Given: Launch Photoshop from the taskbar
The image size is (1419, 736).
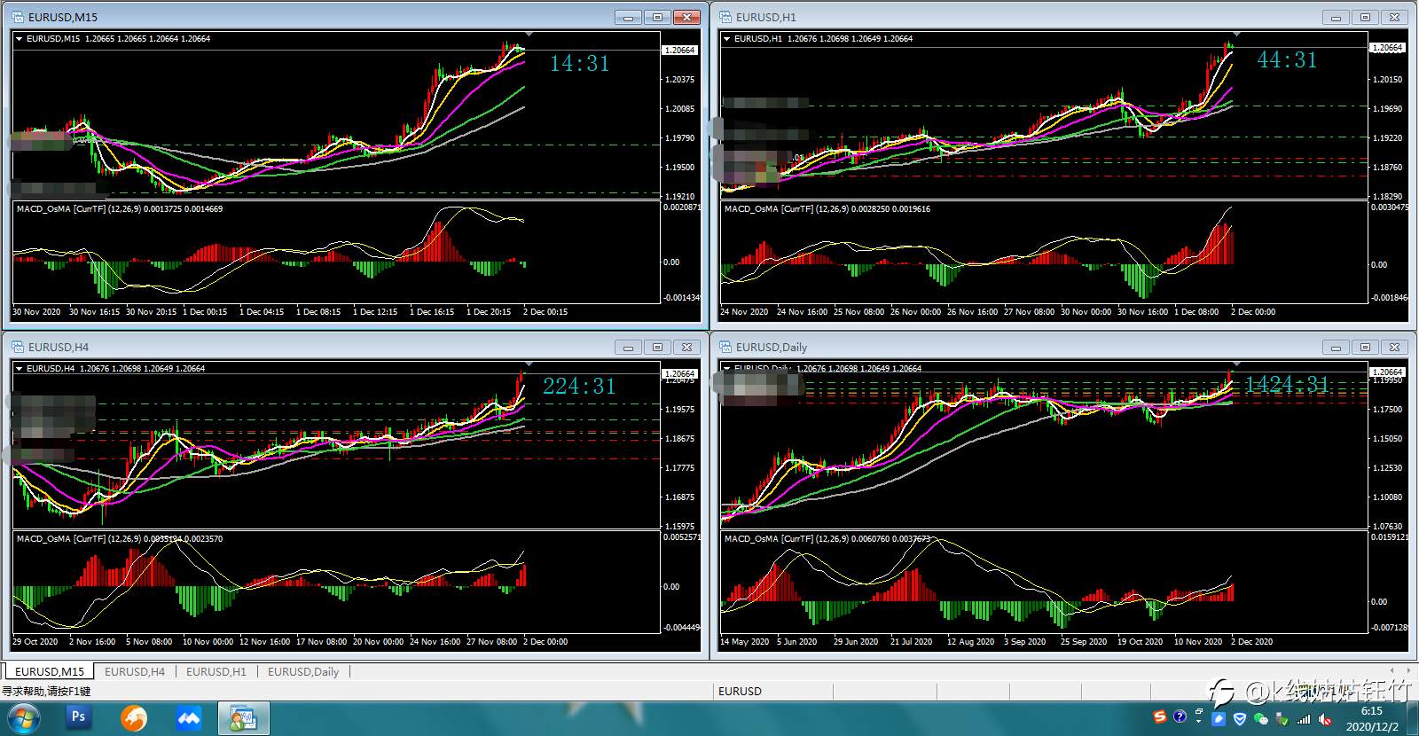Looking at the screenshot, I should click(x=78, y=717).
